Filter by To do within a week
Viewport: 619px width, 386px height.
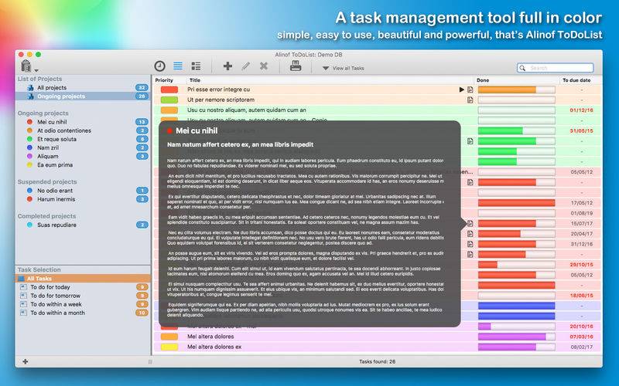(83, 304)
